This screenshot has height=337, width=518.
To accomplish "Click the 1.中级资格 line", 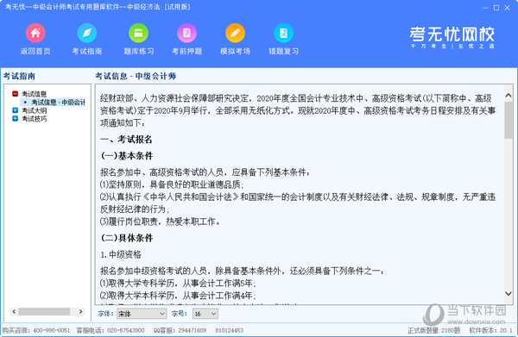I will coord(121,254).
